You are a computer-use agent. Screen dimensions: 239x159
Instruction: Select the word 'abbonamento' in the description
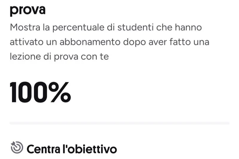90,42
